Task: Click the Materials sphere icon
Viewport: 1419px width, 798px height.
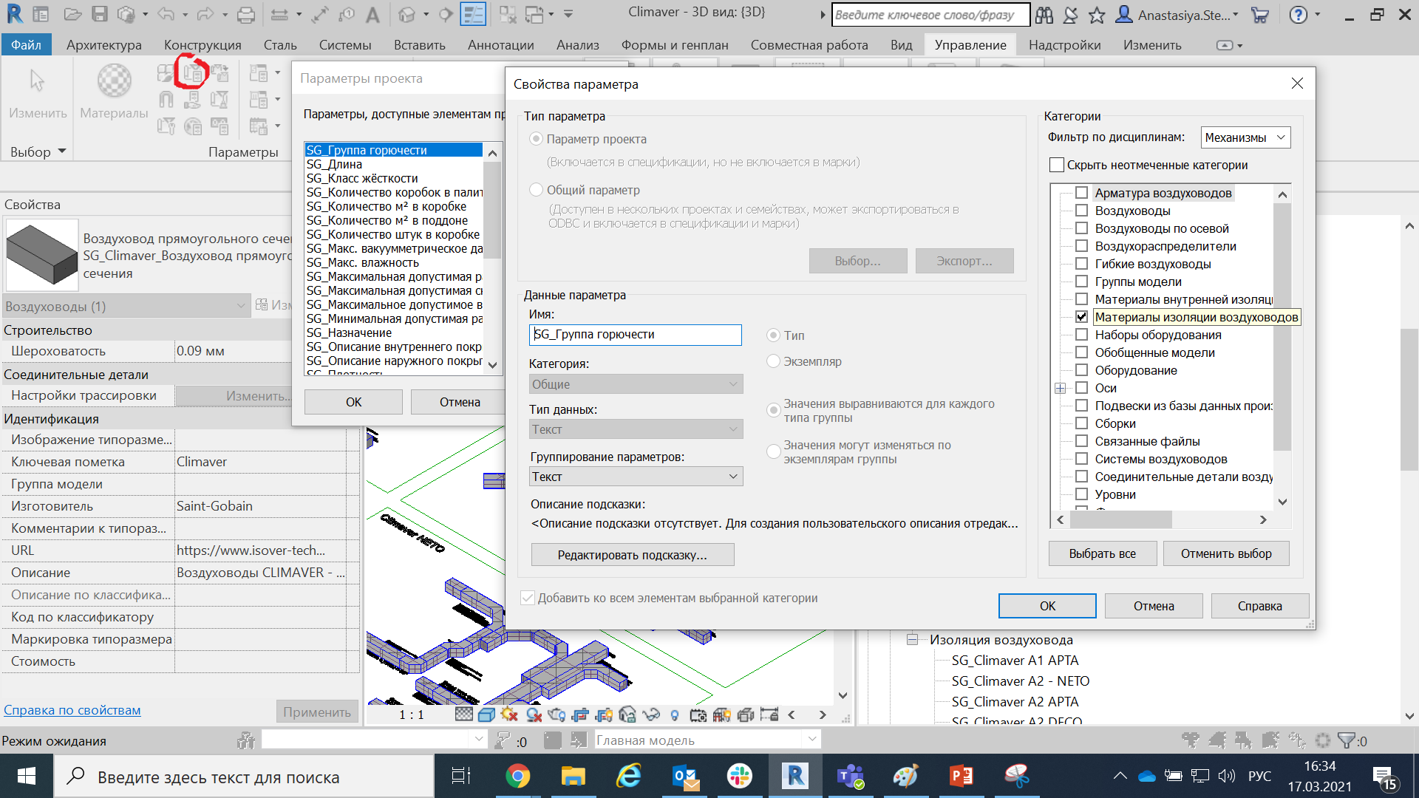Action: pos(115,81)
